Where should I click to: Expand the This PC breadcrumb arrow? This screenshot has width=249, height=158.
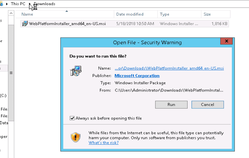7,4
